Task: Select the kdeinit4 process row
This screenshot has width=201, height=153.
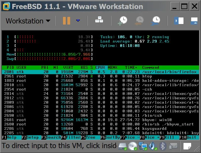Action: click(100, 133)
